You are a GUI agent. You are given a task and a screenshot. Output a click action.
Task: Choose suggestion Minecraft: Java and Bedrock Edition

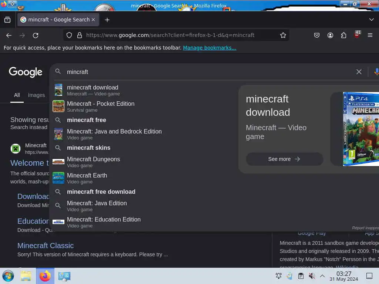[144, 134]
